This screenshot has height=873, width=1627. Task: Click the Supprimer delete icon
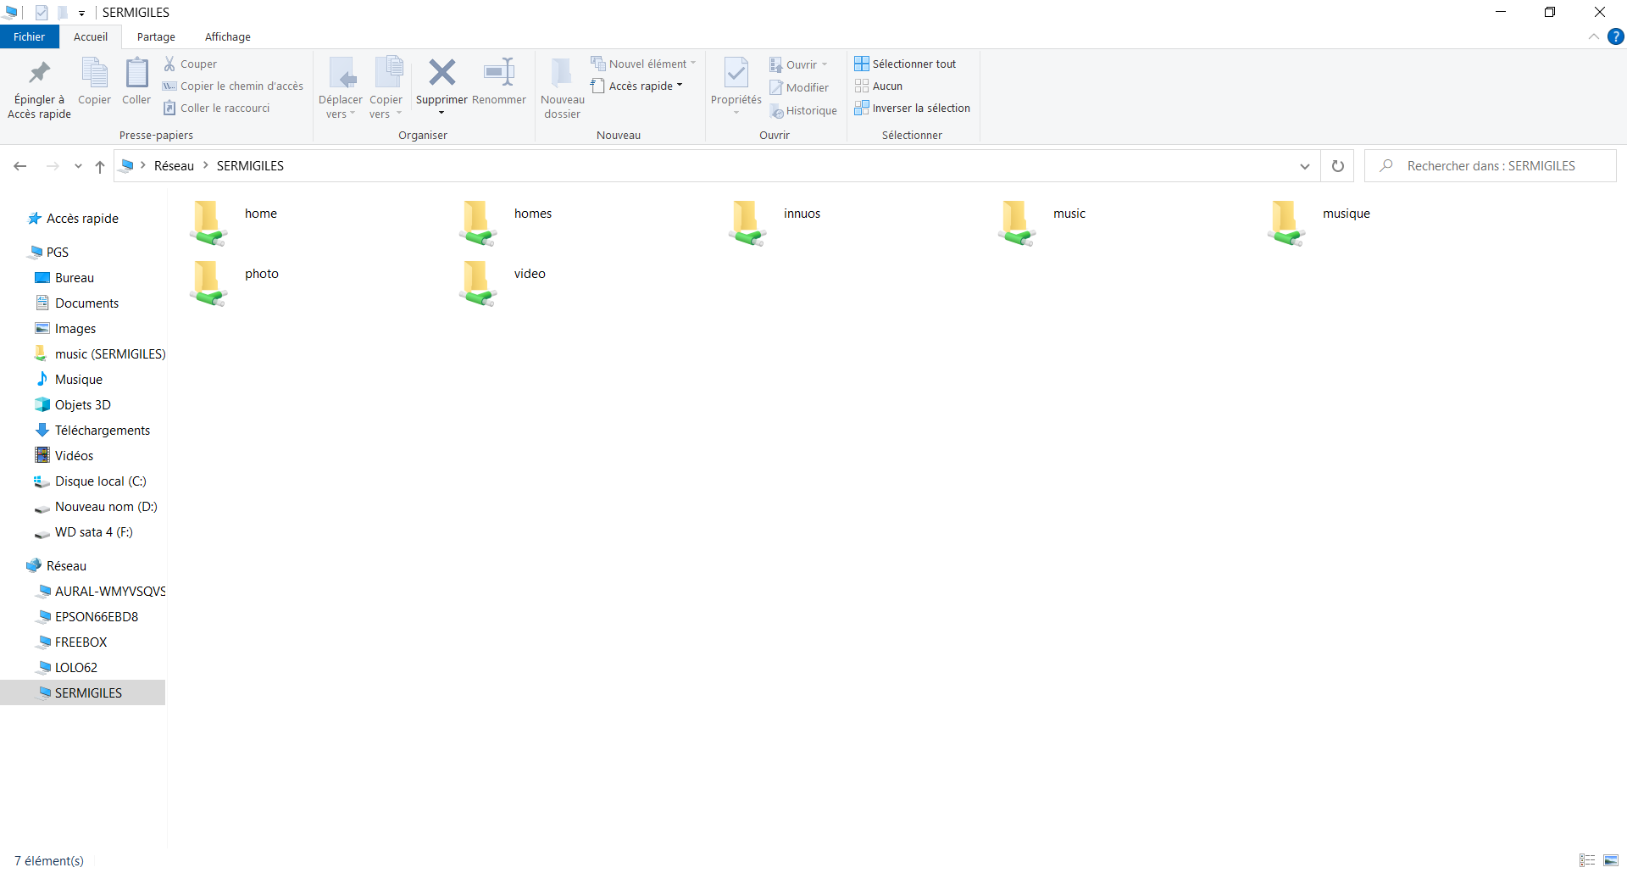click(x=441, y=74)
